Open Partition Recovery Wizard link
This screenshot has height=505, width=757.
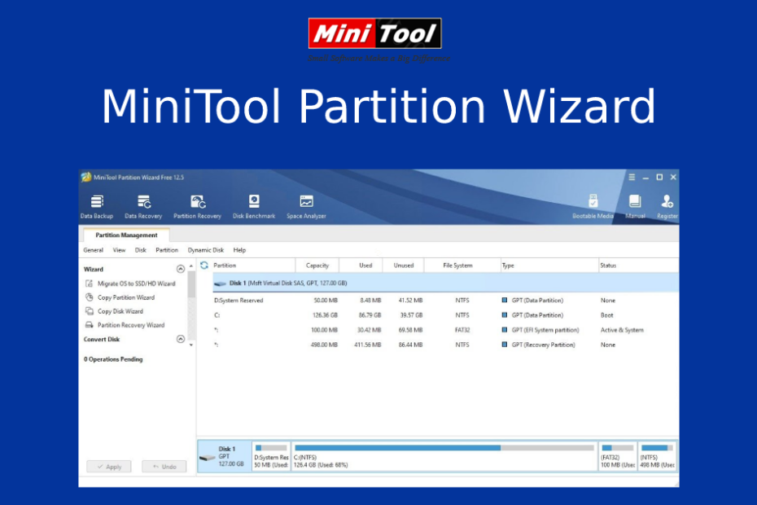[131, 325]
